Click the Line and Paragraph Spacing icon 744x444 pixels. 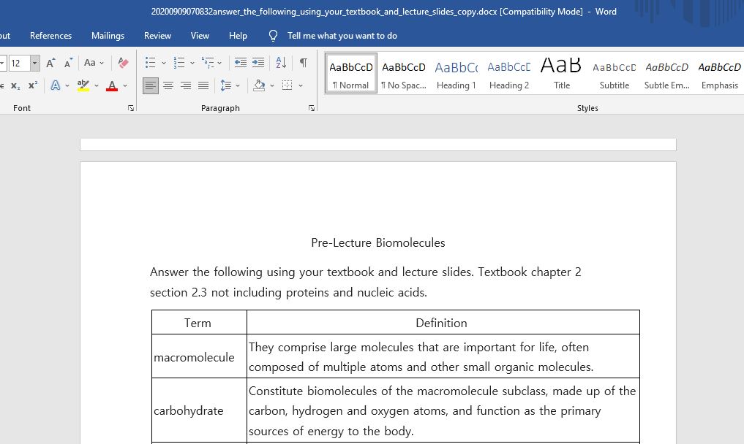(x=226, y=85)
